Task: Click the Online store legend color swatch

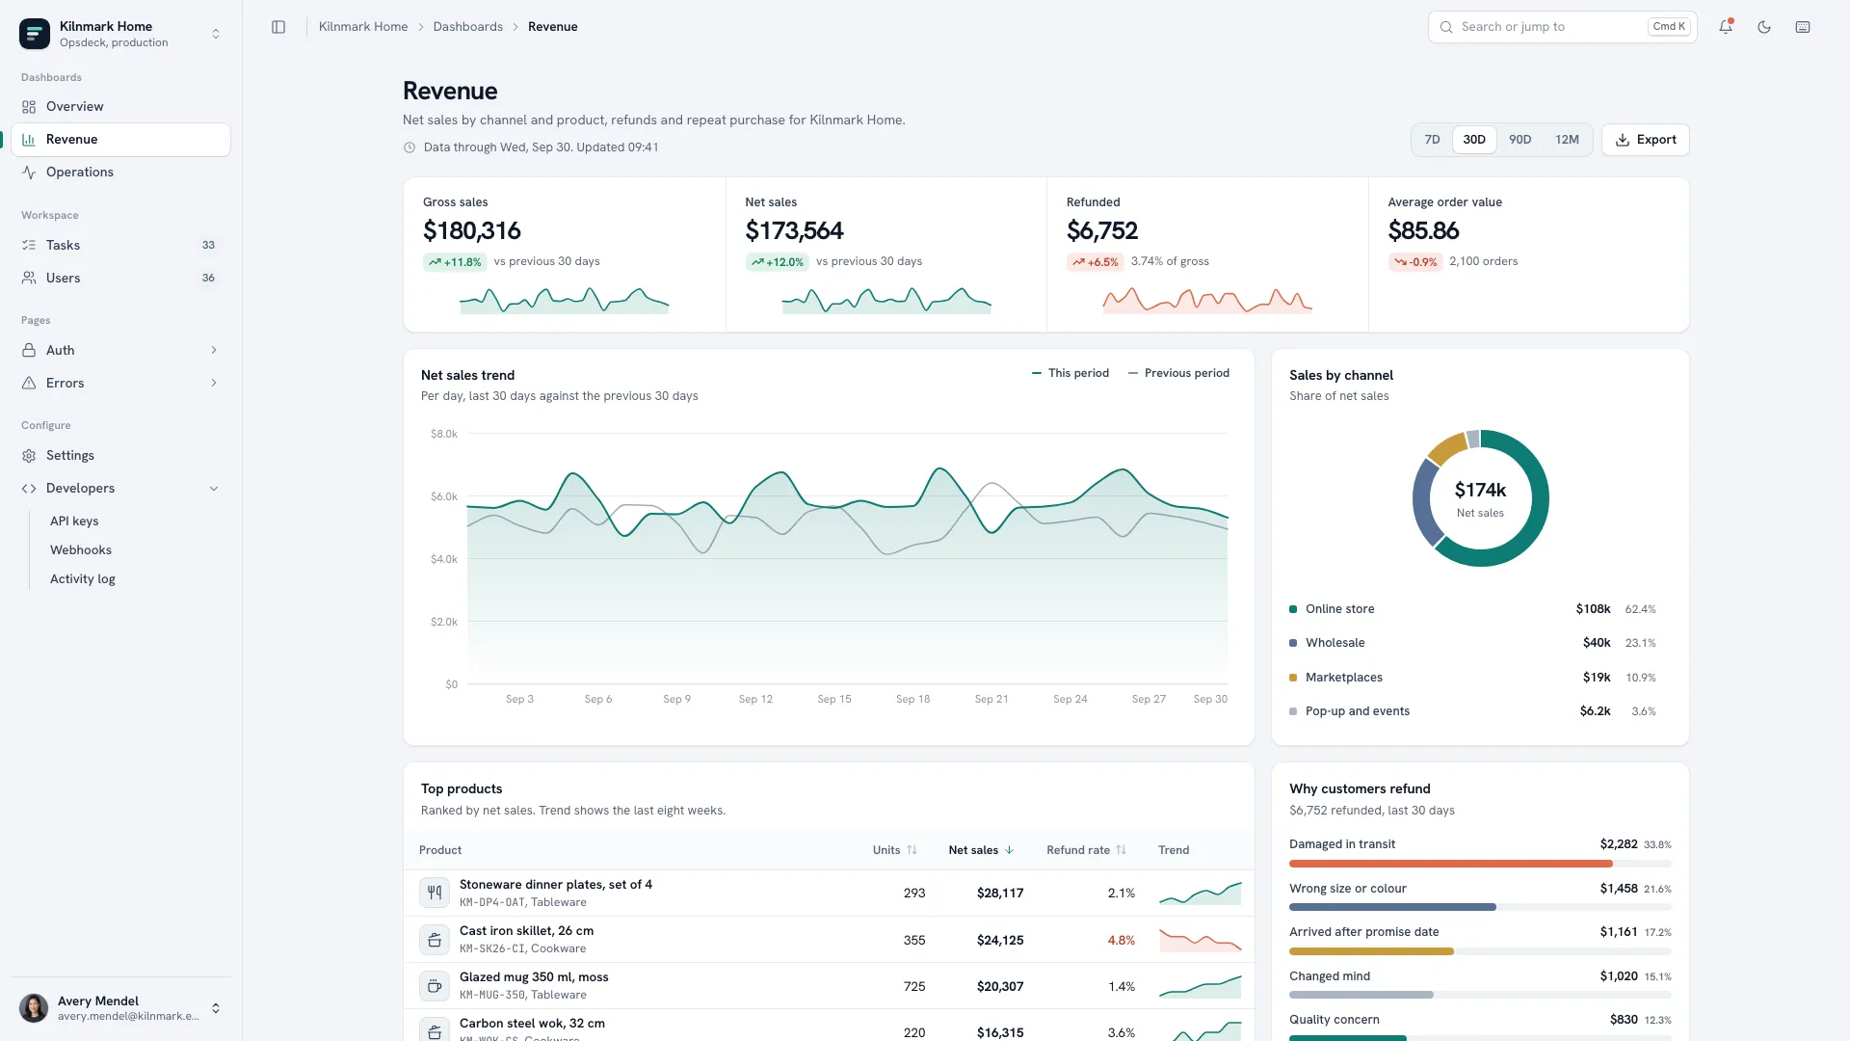Action: pyautogui.click(x=1293, y=609)
